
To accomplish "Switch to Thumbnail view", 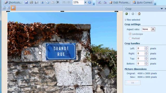I will point(4,8).
